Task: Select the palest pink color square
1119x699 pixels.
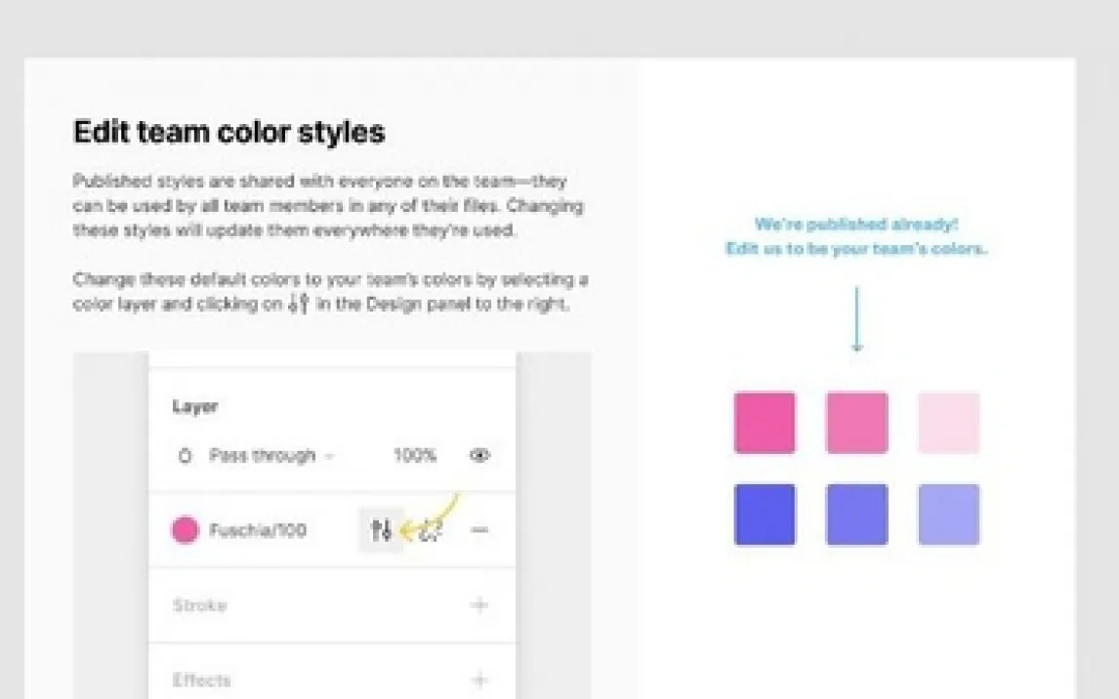Action: tap(948, 423)
